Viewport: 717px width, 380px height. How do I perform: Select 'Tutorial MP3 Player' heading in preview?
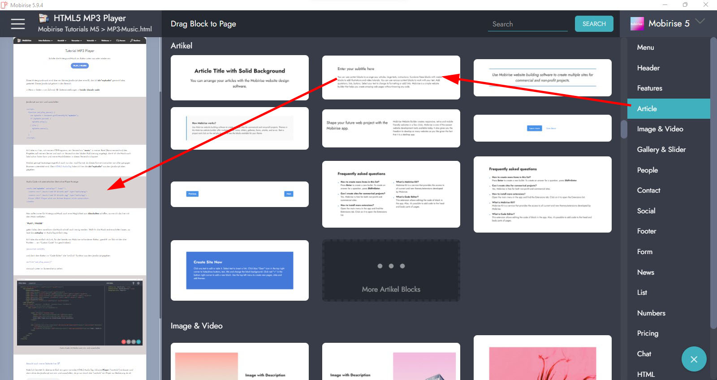click(80, 51)
